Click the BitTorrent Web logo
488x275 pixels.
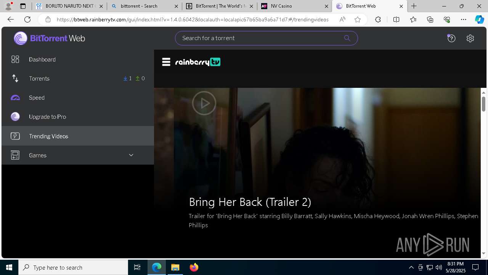(x=50, y=38)
